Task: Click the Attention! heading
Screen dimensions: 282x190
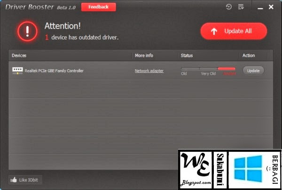Action: pos(63,26)
